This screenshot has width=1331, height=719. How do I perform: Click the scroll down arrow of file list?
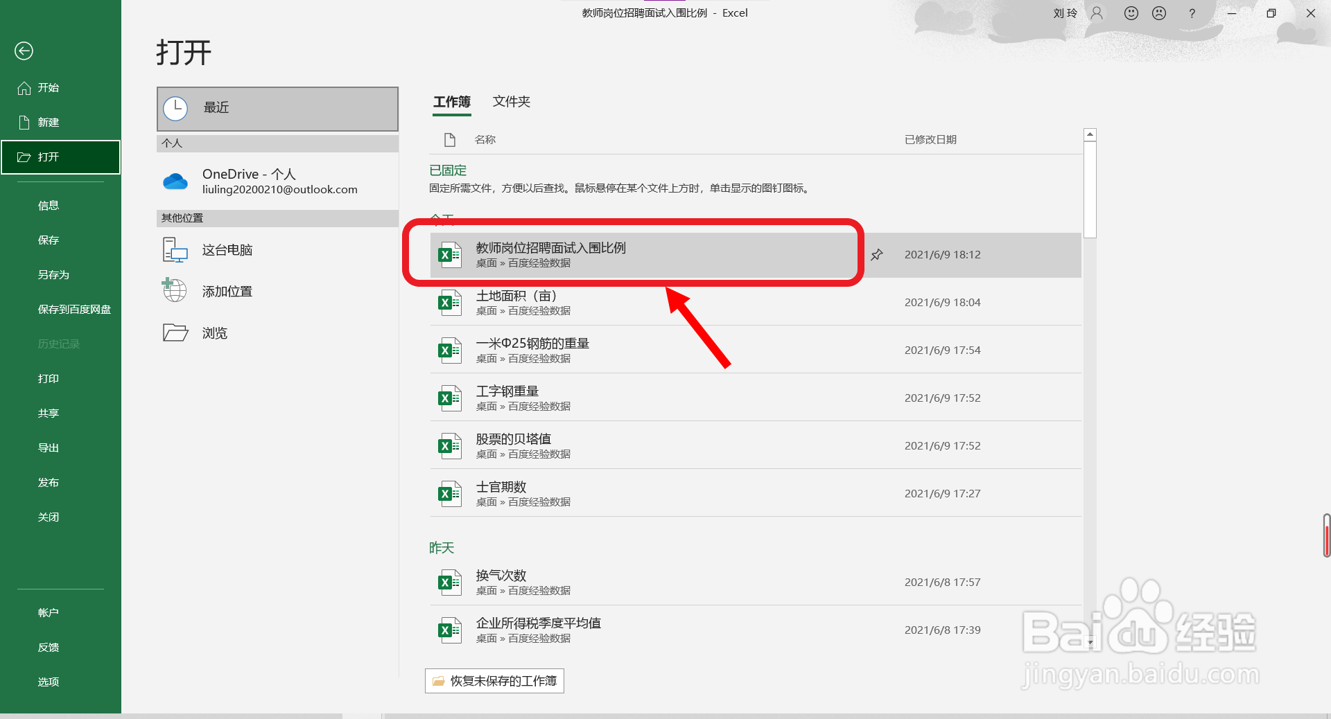tap(1090, 643)
